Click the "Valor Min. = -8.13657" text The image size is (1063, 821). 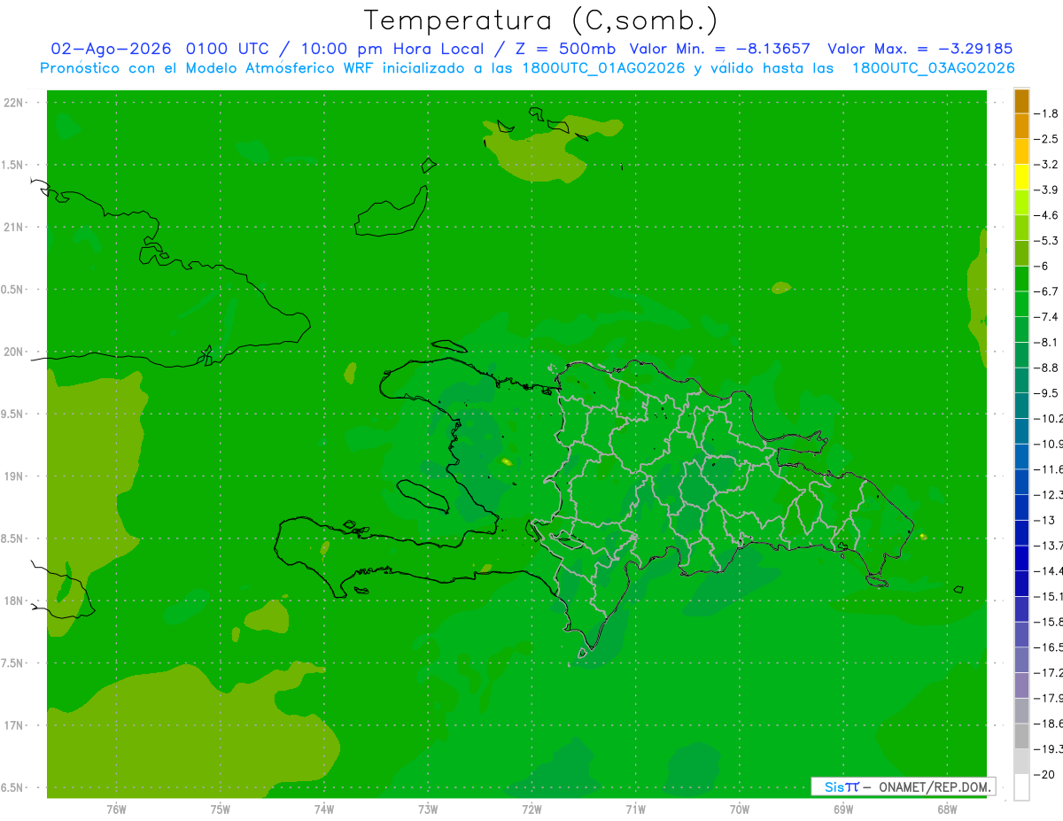(x=719, y=49)
